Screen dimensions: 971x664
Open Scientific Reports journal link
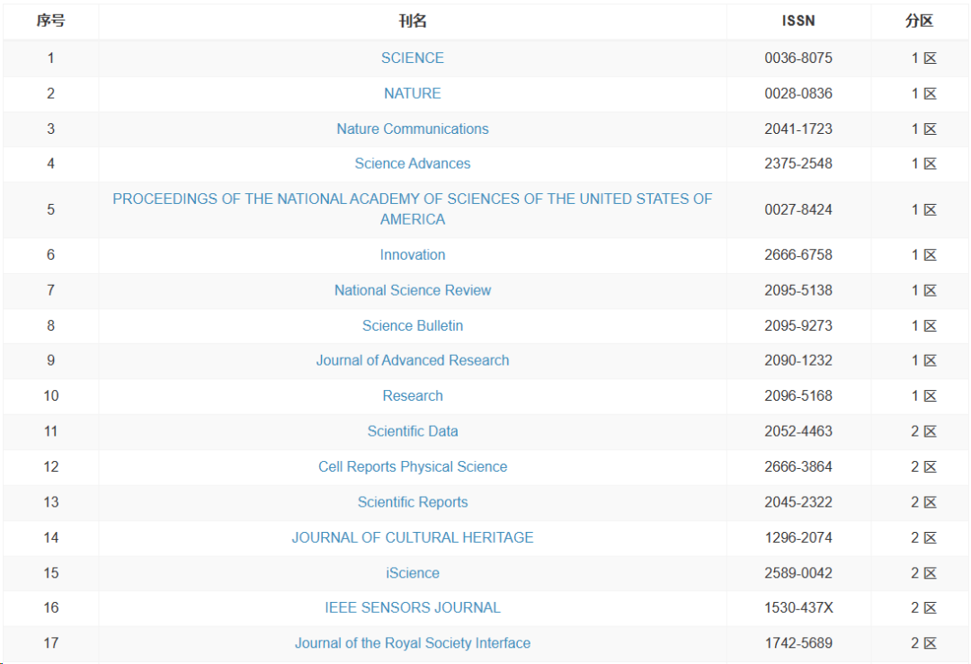(x=413, y=502)
